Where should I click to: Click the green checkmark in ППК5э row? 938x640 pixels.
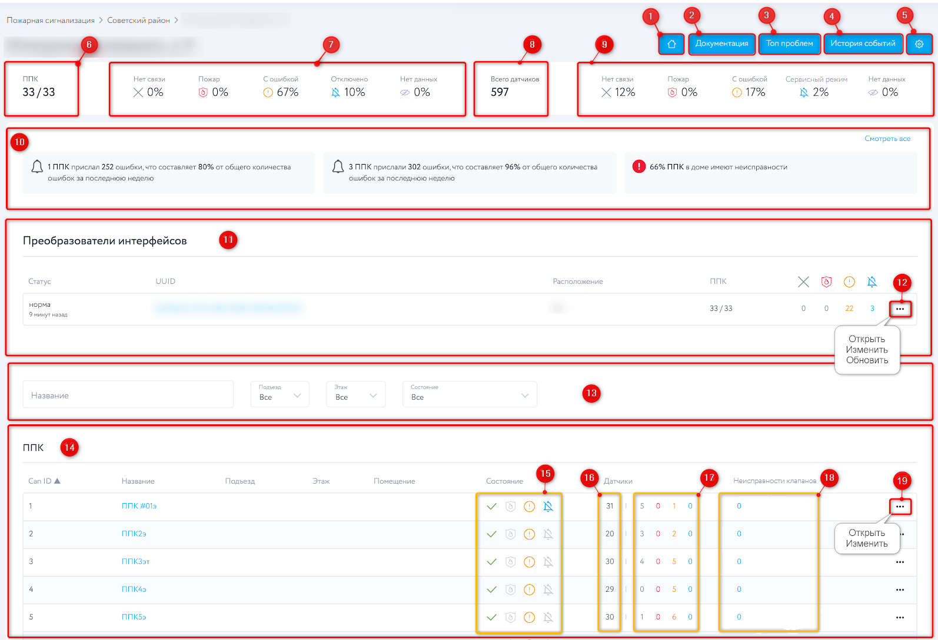492,617
